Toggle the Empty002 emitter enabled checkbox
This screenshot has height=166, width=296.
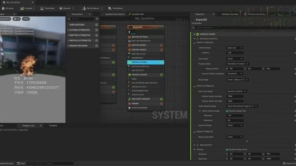(x=130, y=27)
